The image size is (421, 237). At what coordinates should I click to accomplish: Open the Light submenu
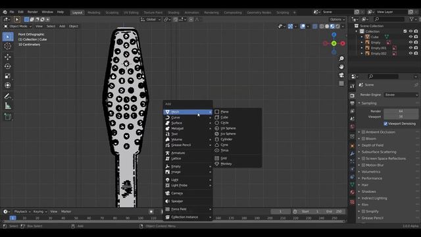(x=187, y=180)
